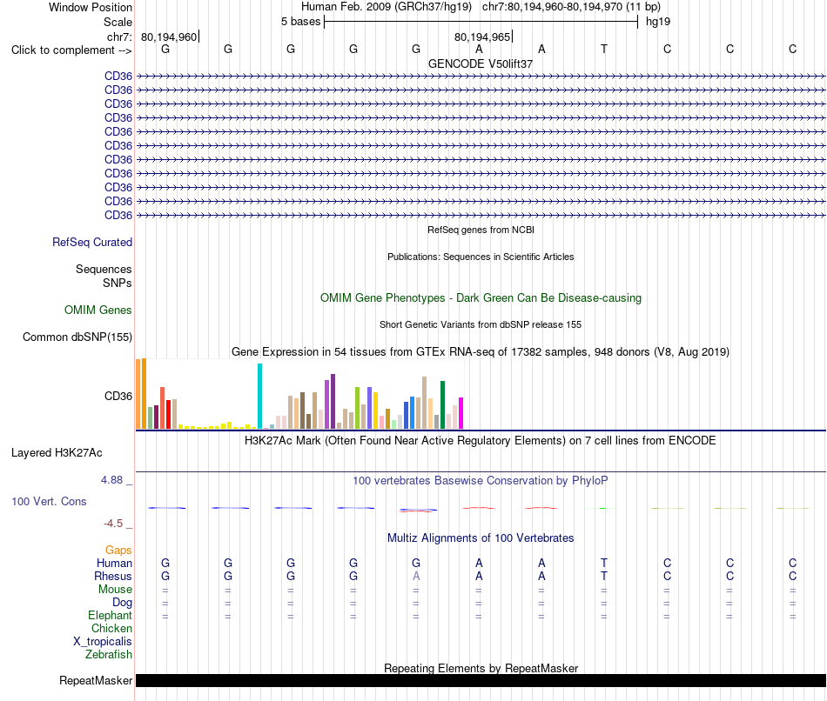827x701 pixels.
Task: Click the 80,194,965 position marker
Action: click(482, 37)
